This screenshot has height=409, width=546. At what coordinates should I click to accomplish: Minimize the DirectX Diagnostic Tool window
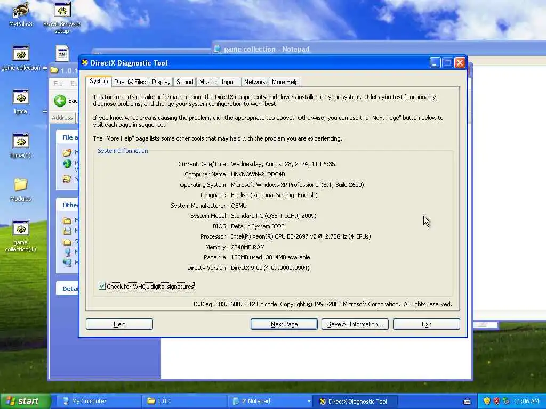[x=435, y=63]
